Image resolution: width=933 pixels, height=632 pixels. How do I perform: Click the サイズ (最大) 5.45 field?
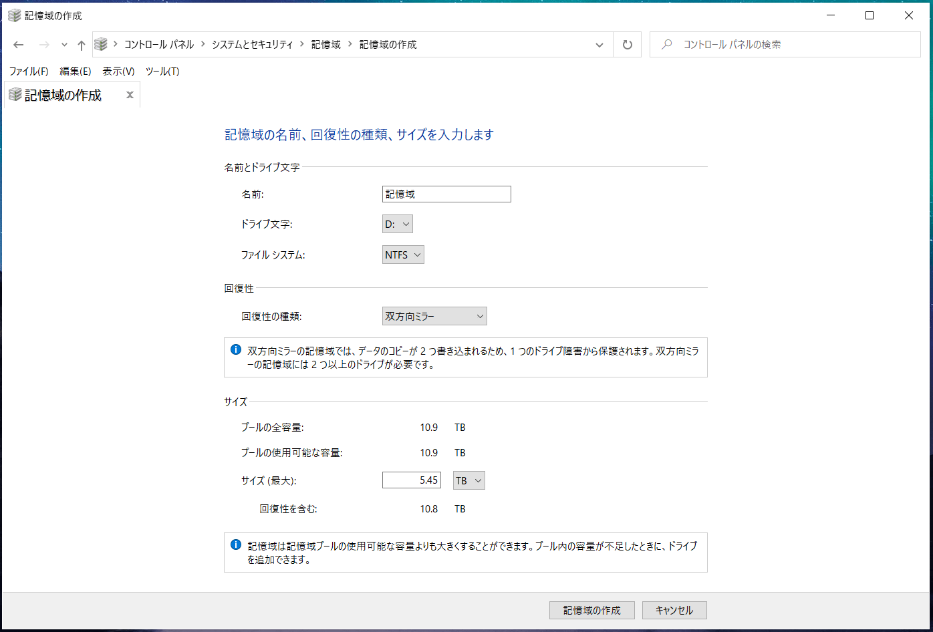[412, 480]
